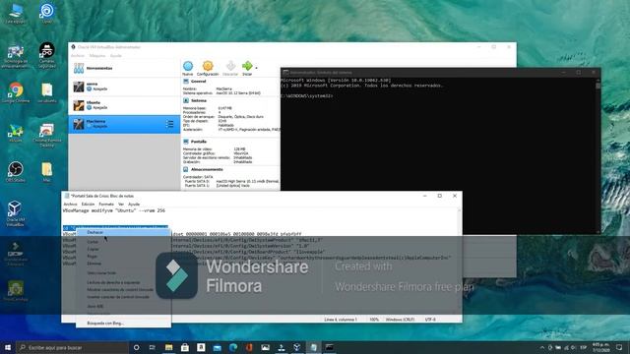Maximize the Notepad window
The image size is (630, 354).
pos(440,196)
